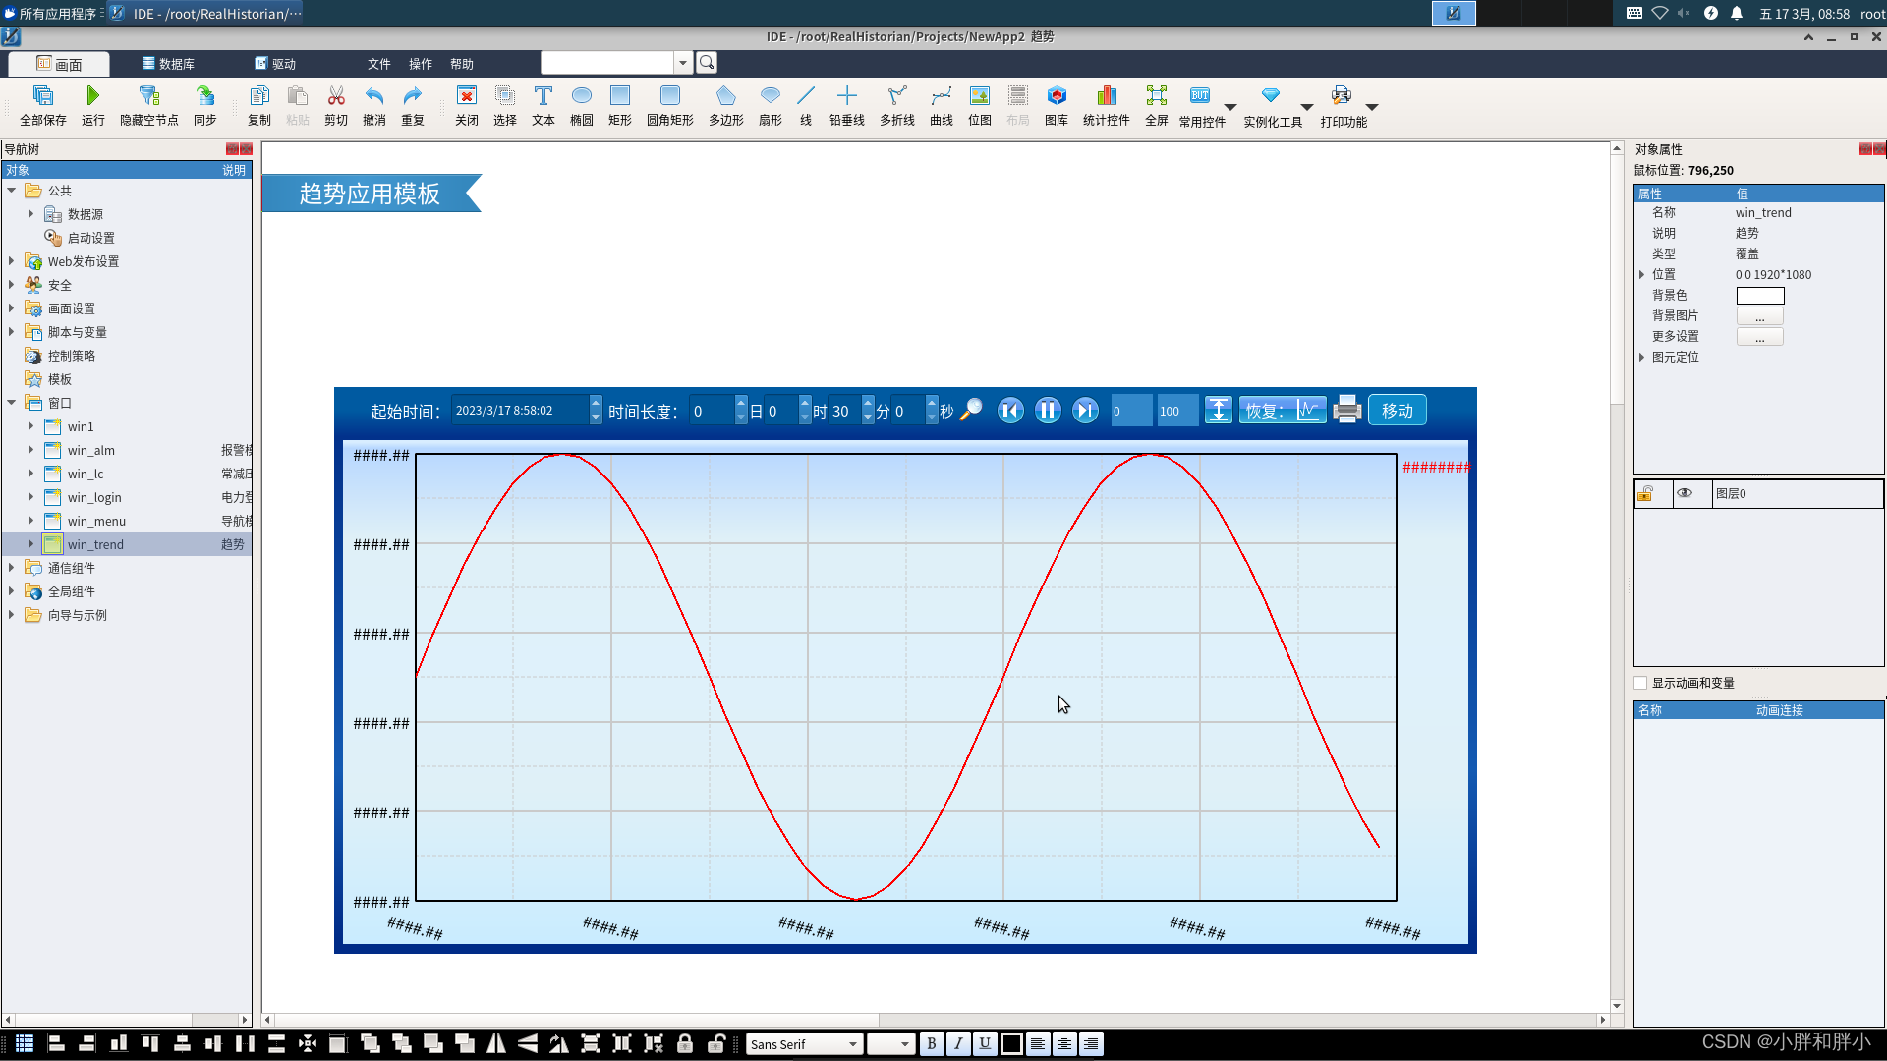The image size is (1887, 1061).
Task: Open the Sans Serif font dropdown
Action: [x=852, y=1044]
